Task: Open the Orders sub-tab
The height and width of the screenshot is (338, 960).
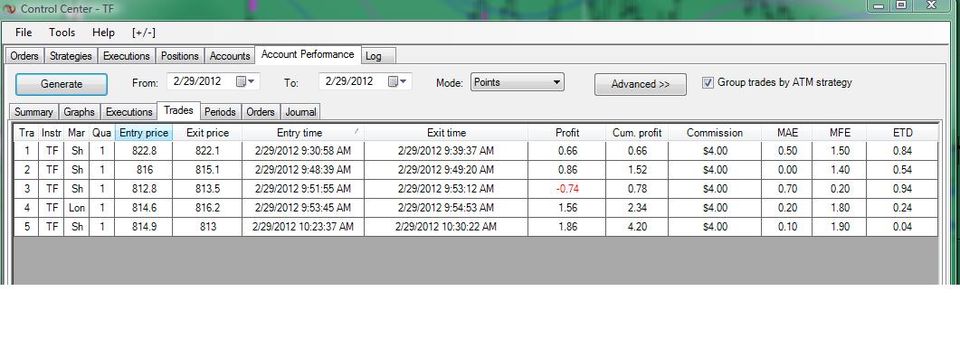Action: pyautogui.click(x=261, y=112)
